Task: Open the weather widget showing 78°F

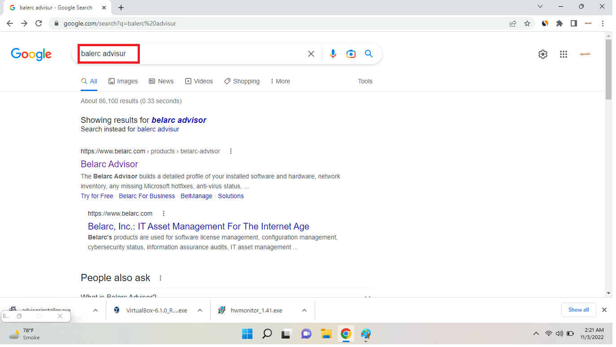Action: [x=25, y=334]
